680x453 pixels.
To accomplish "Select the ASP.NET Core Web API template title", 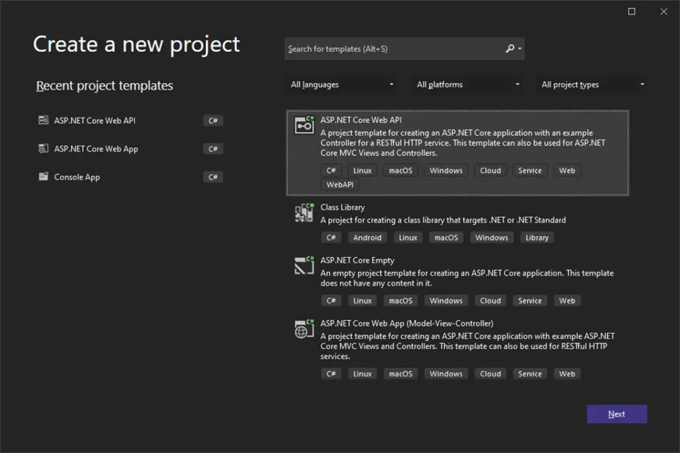I will (x=361, y=120).
